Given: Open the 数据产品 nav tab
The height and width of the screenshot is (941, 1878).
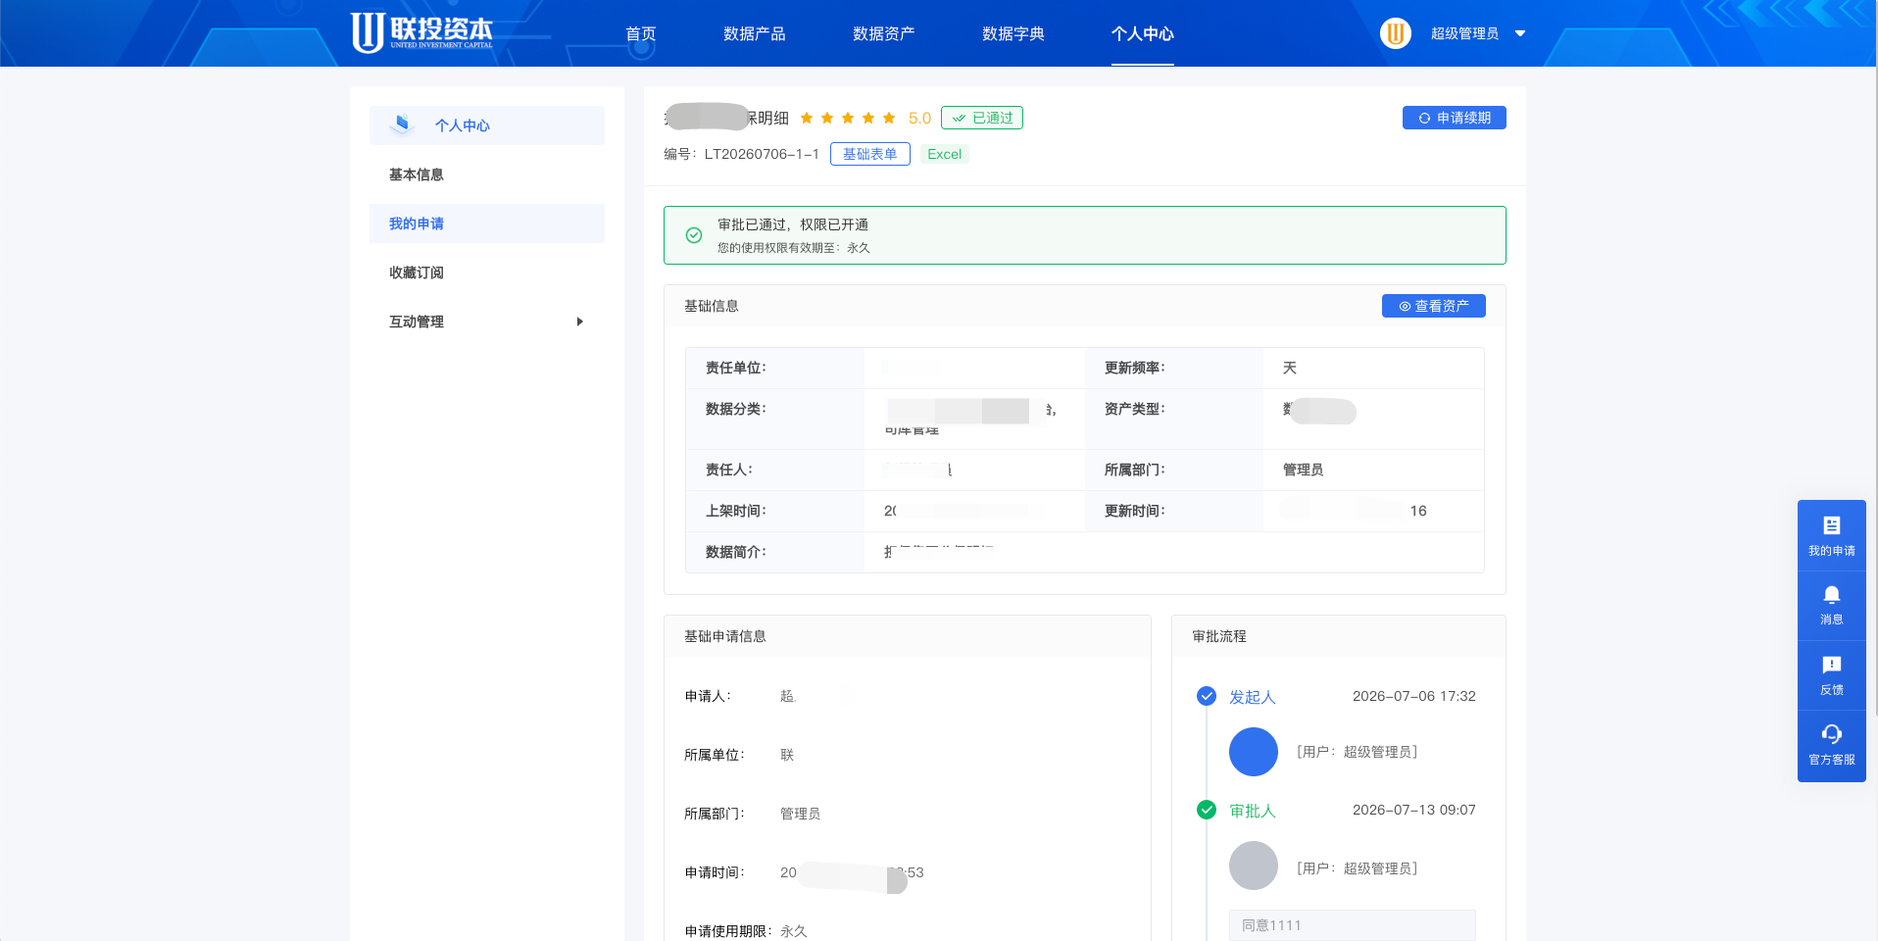Looking at the screenshot, I should (755, 33).
